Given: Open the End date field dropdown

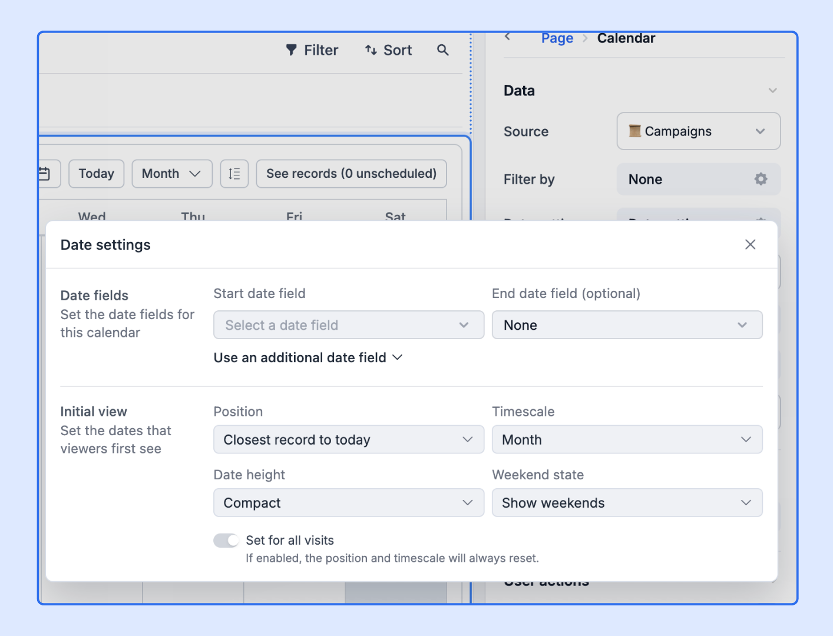Looking at the screenshot, I should coord(627,325).
